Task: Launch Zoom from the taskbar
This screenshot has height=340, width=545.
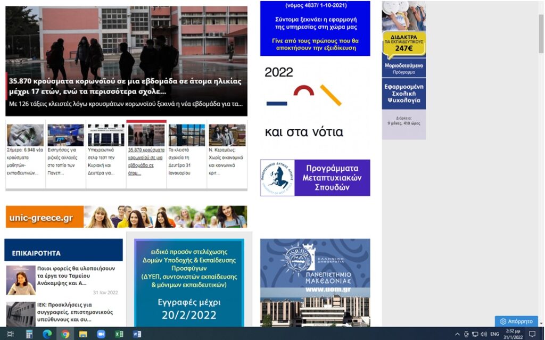Action: [101, 334]
